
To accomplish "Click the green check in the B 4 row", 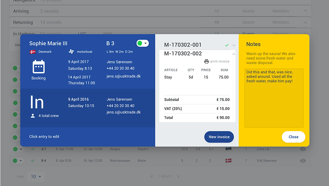I will click(33, 161).
